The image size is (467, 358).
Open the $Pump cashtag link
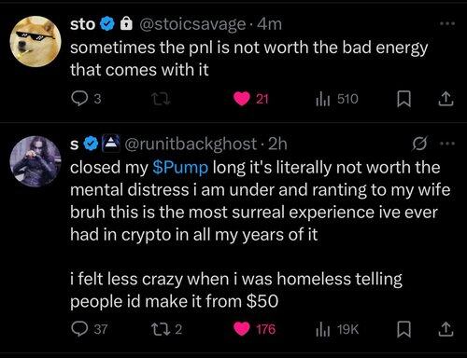click(x=180, y=168)
